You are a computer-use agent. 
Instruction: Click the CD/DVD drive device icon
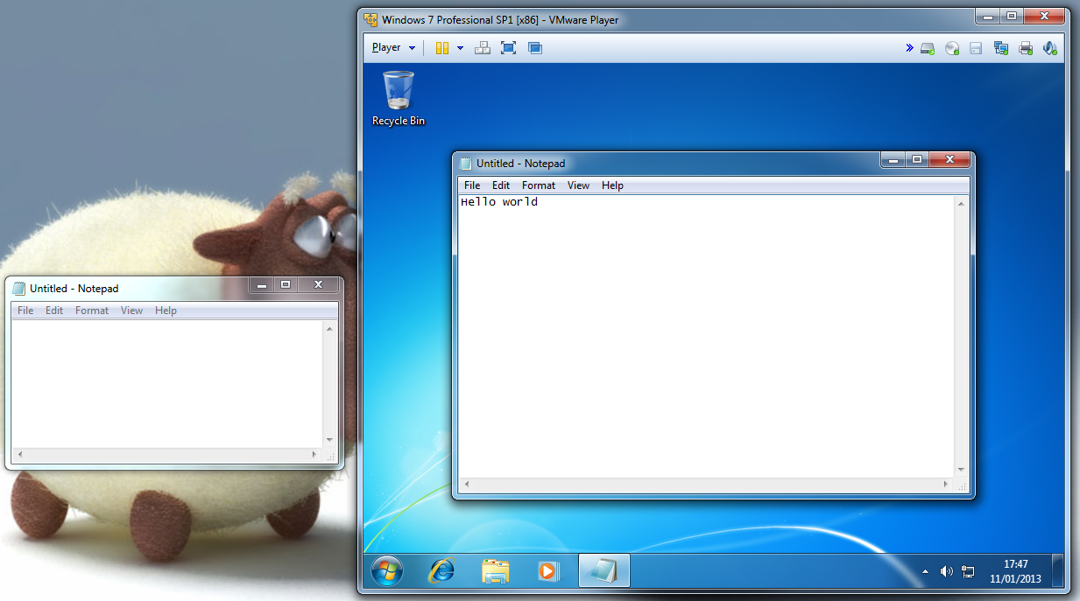pyautogui.click(x=952, y=49)
